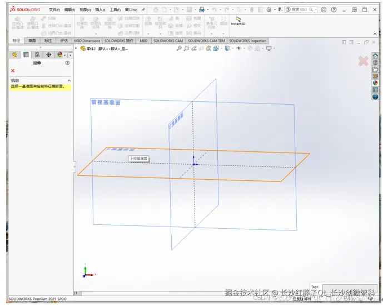Click the Zoom to Area icon
383x305 pixels.
tap(186, 48)
